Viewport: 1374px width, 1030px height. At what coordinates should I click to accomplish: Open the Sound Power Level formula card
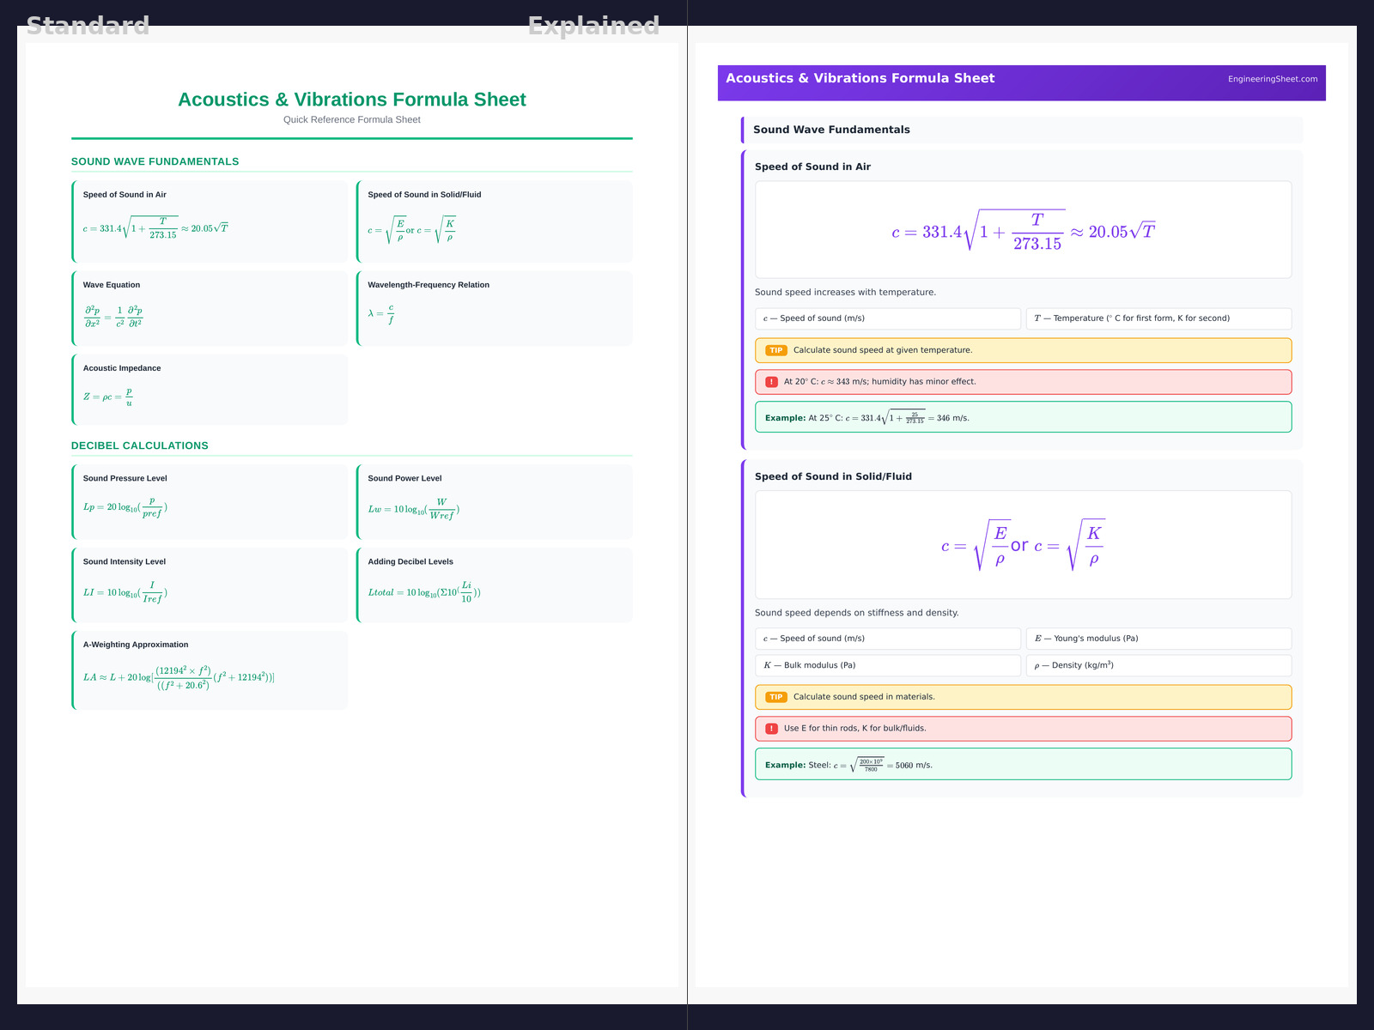click(x=495, y=502)
